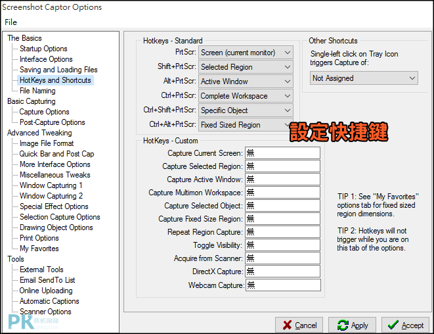434x334 pixels.
Task: Open Scanner Options page
Action: [x=45, y=312]
